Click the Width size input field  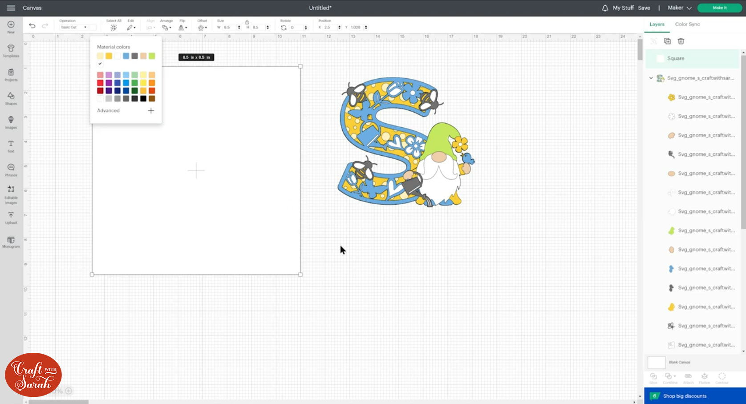[229, 28]
